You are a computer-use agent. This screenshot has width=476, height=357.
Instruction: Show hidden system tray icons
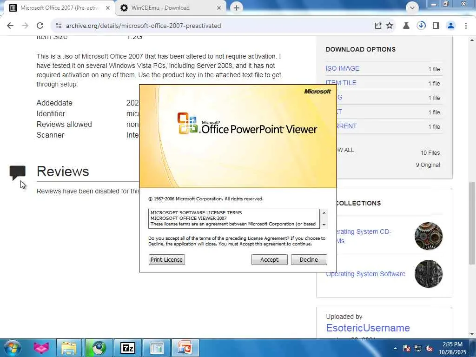click(x=395, y=349)
